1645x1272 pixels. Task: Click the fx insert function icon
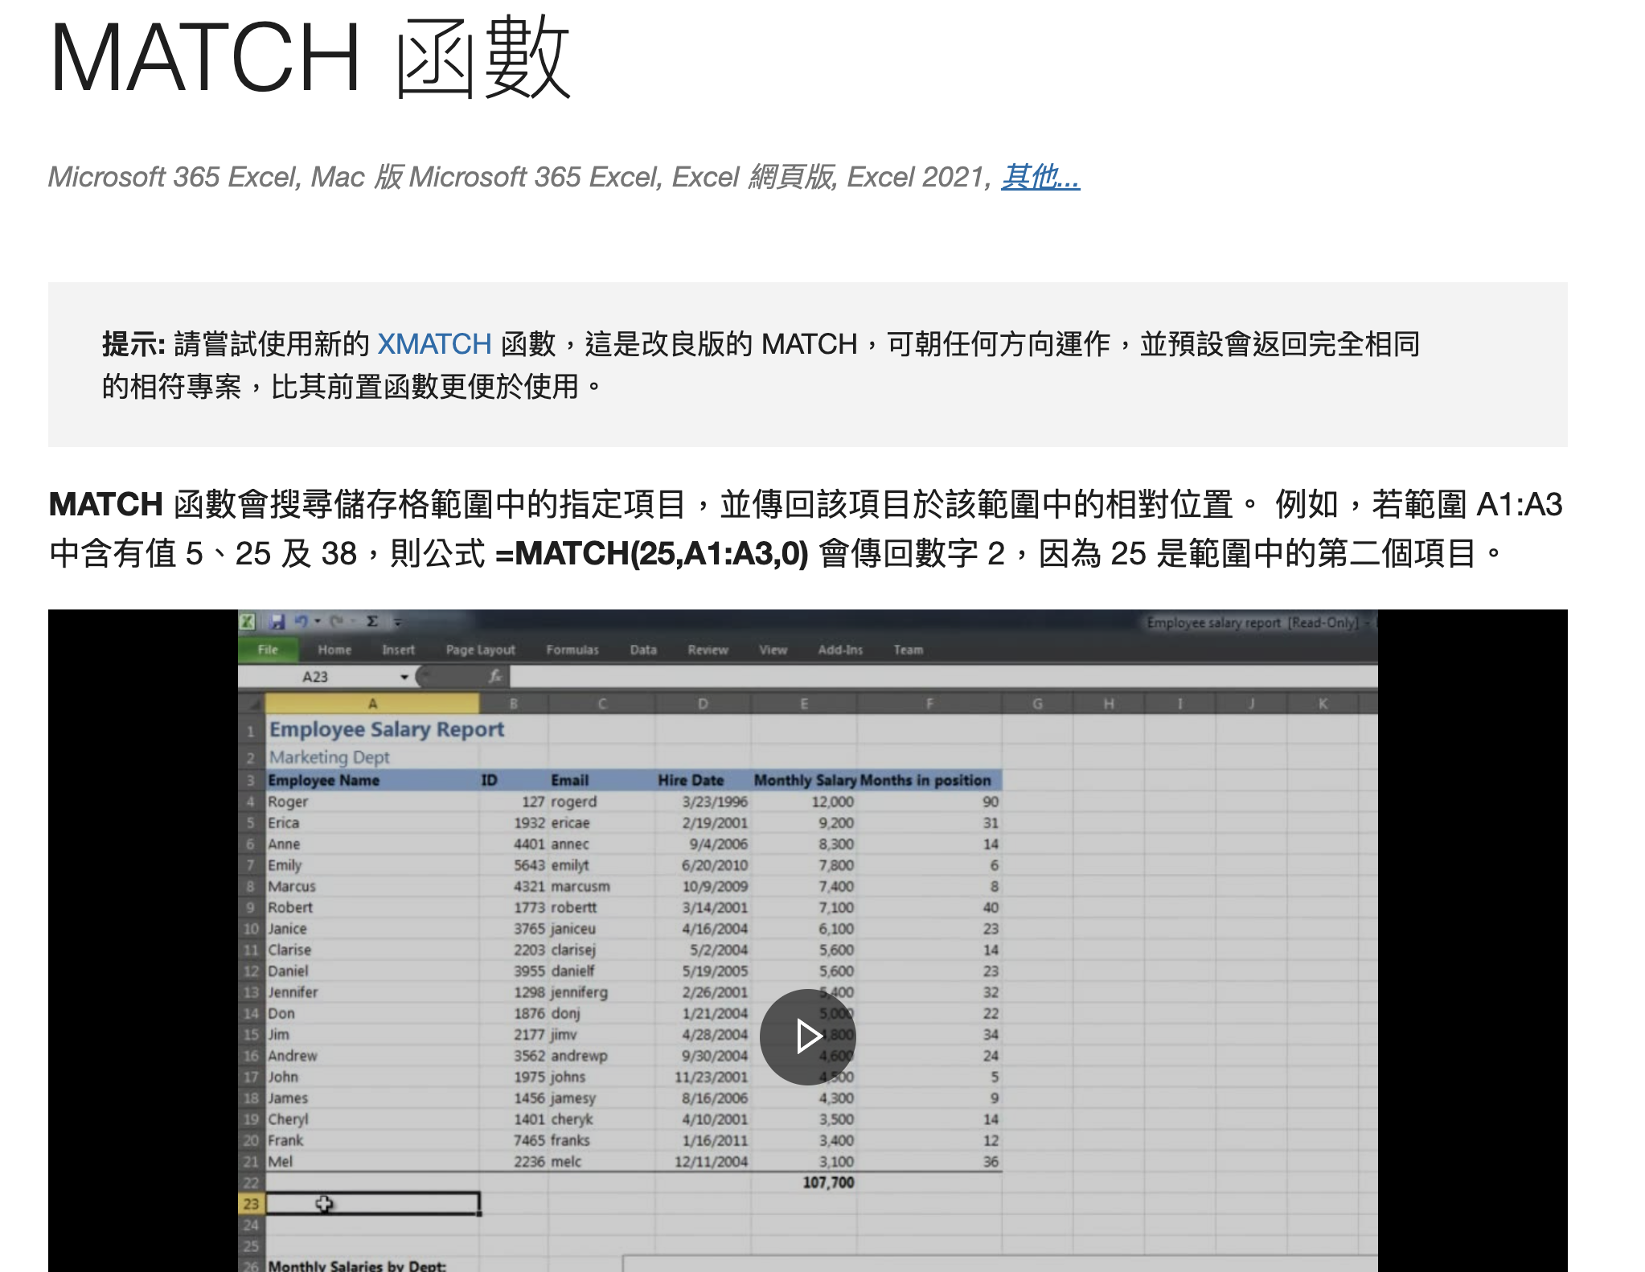tap(495, 676)
